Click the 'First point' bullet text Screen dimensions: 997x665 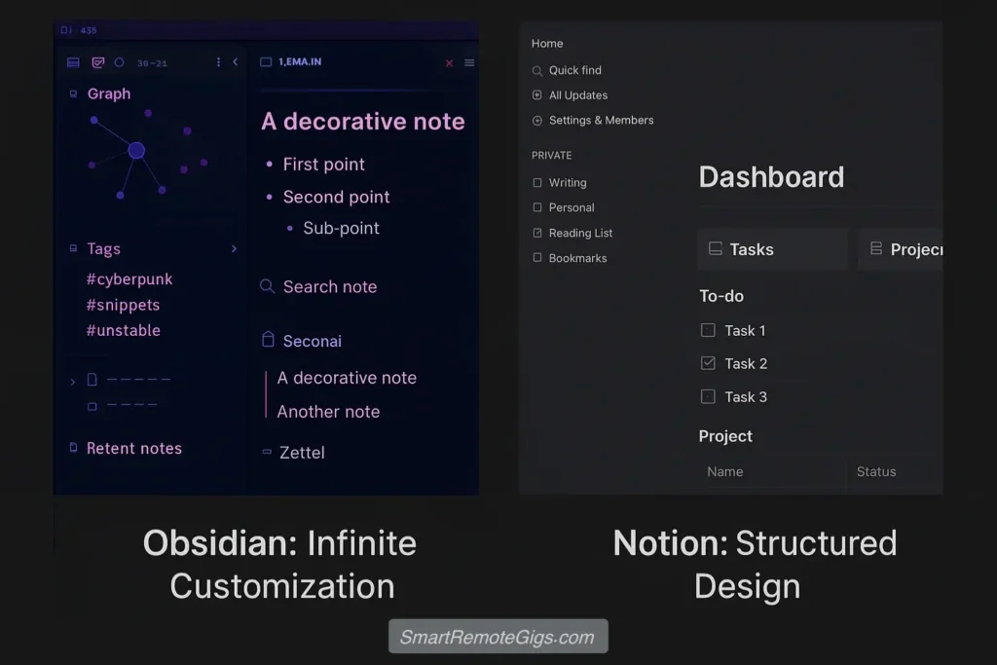323,164
